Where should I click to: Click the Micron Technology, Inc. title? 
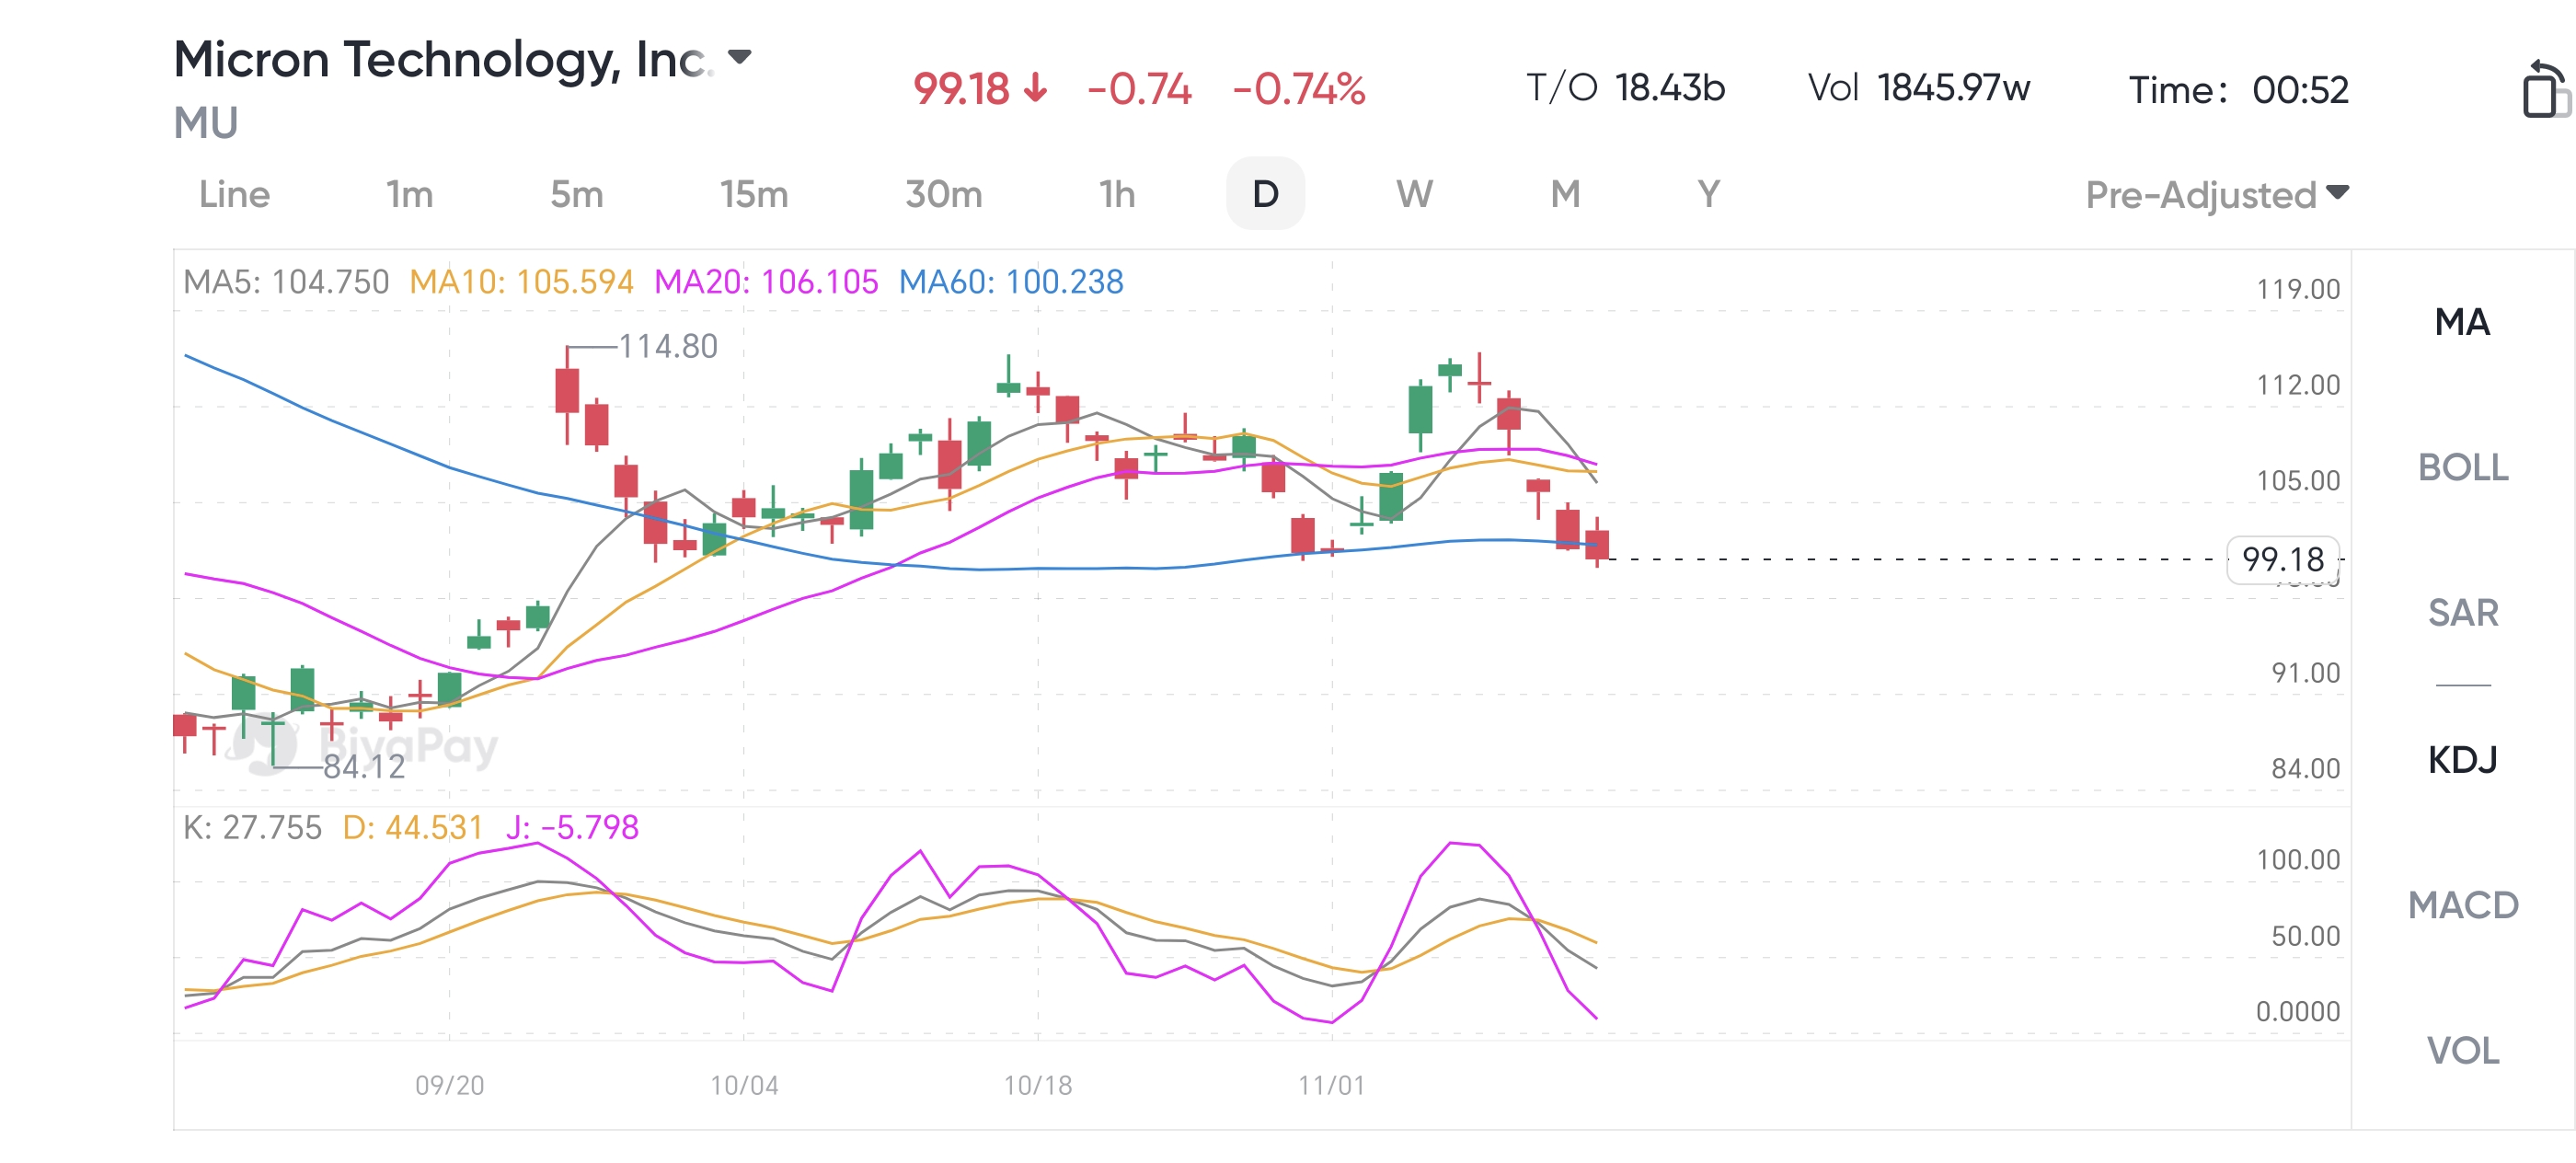pyautogui.click(x=444, y=60)
